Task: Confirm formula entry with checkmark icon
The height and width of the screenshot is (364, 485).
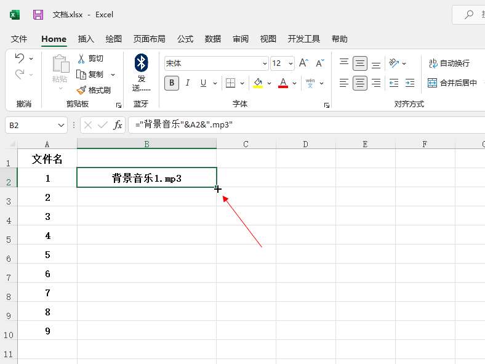Action: pos(102,125)
